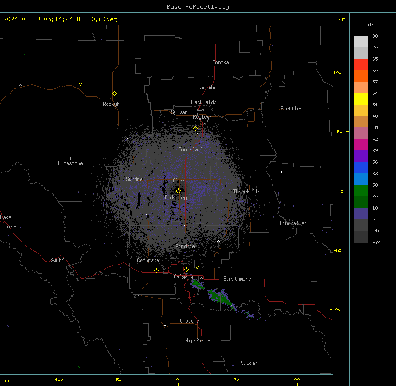396x386 pixels.
Task: Click the yellow diamond marker below RedDeer label
Action: click(x=196, y=129)
